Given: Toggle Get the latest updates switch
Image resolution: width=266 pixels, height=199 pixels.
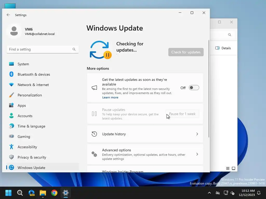Looking at the screenshot, I should 194,88.
